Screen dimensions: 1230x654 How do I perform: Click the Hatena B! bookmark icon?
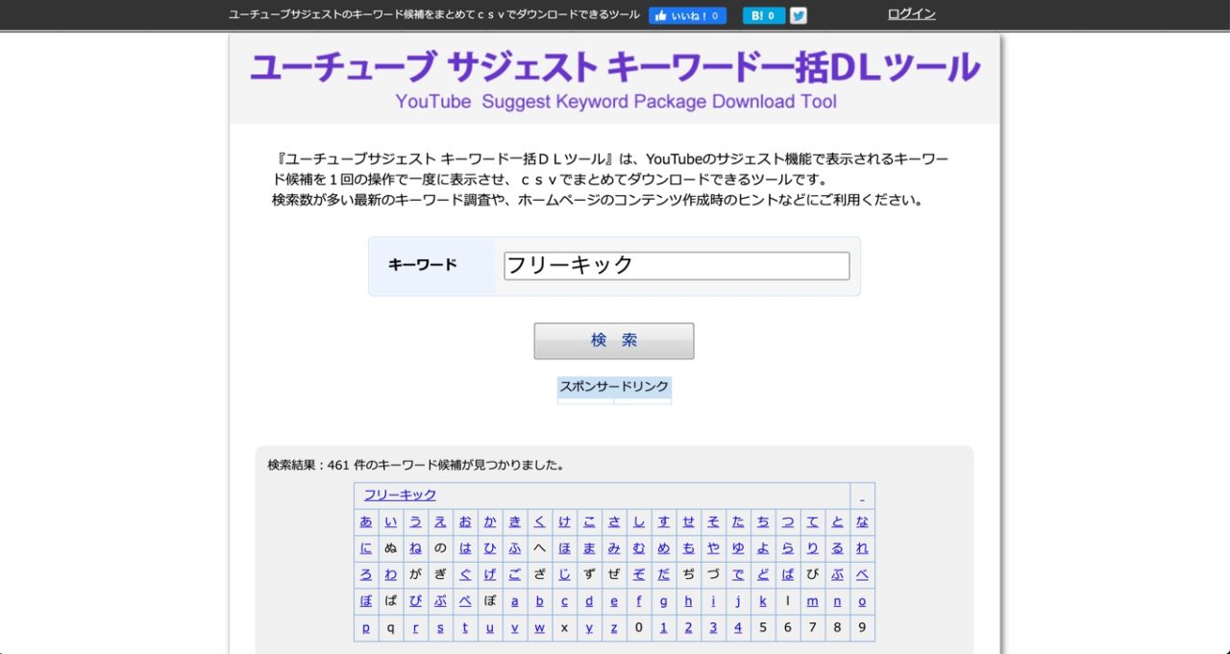(x=763, y=15)
